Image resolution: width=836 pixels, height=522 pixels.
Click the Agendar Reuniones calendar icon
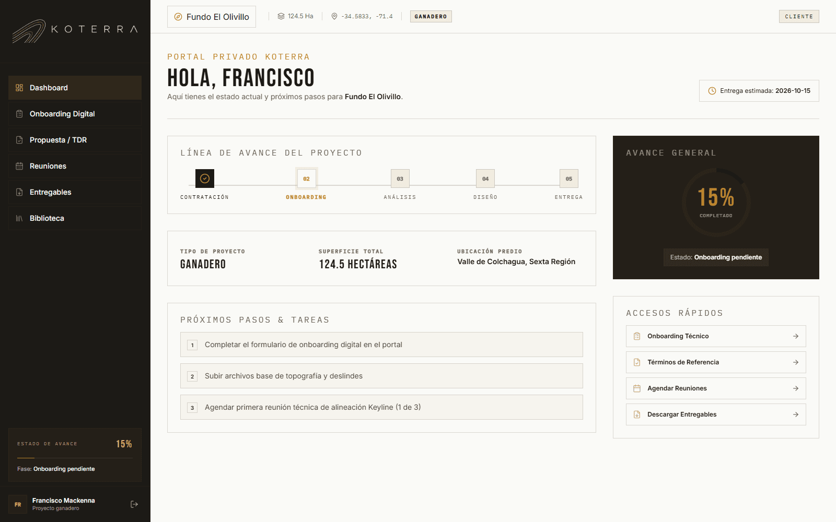tap(637, 388)
